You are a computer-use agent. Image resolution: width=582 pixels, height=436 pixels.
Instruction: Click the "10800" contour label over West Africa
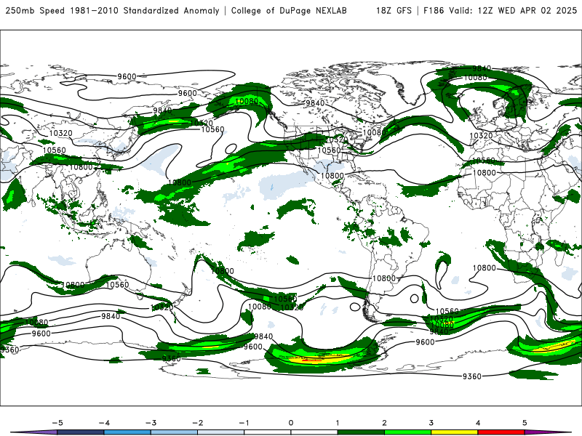(485, 173)
